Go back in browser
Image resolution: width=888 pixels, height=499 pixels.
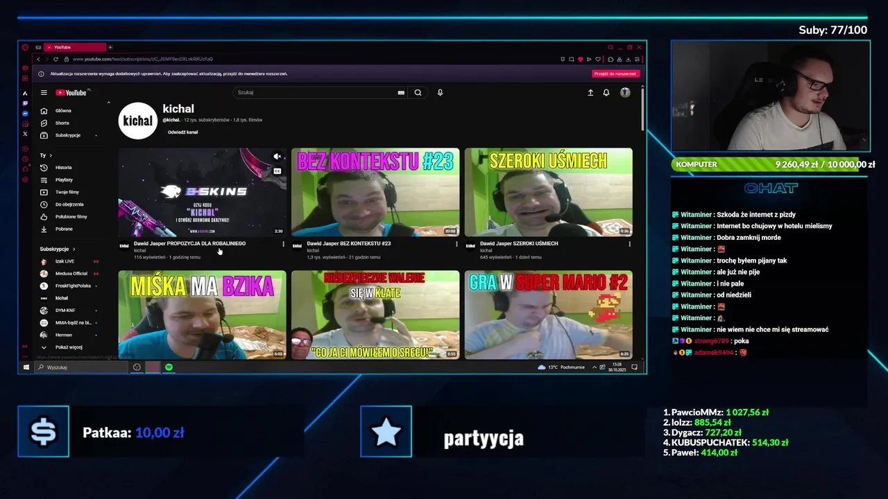38,59
